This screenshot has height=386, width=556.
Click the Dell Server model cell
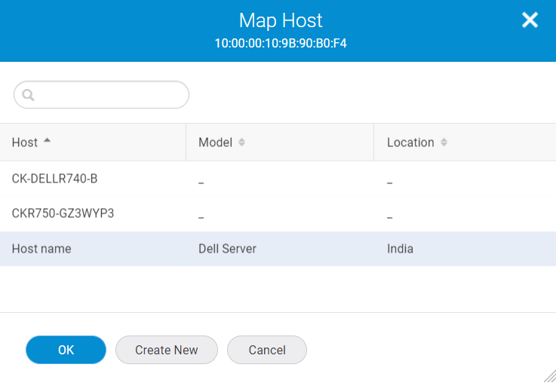227,249
